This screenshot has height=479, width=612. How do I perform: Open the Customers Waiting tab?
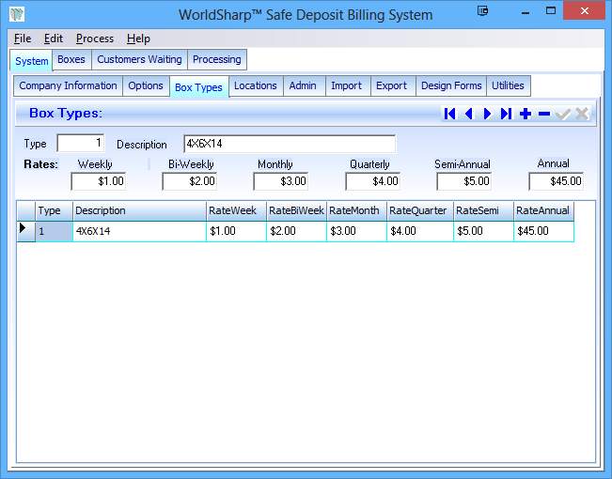139,59
